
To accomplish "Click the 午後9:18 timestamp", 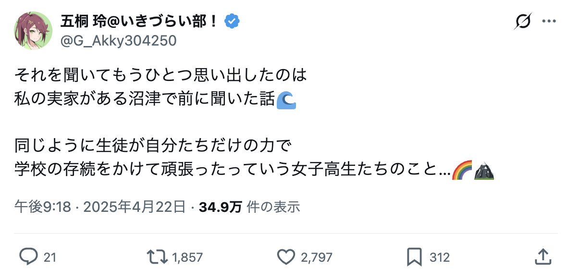I will click(43, 207).
